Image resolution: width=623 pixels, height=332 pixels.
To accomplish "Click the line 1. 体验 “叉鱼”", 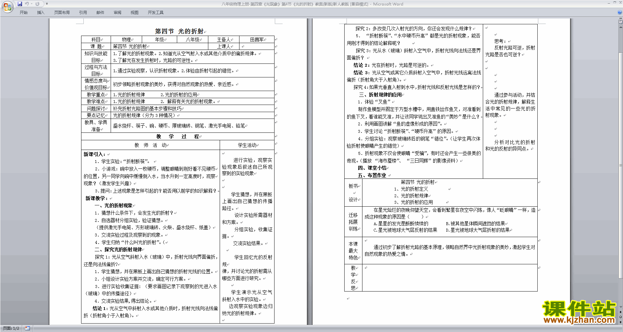I will click(x=374, y=102).
